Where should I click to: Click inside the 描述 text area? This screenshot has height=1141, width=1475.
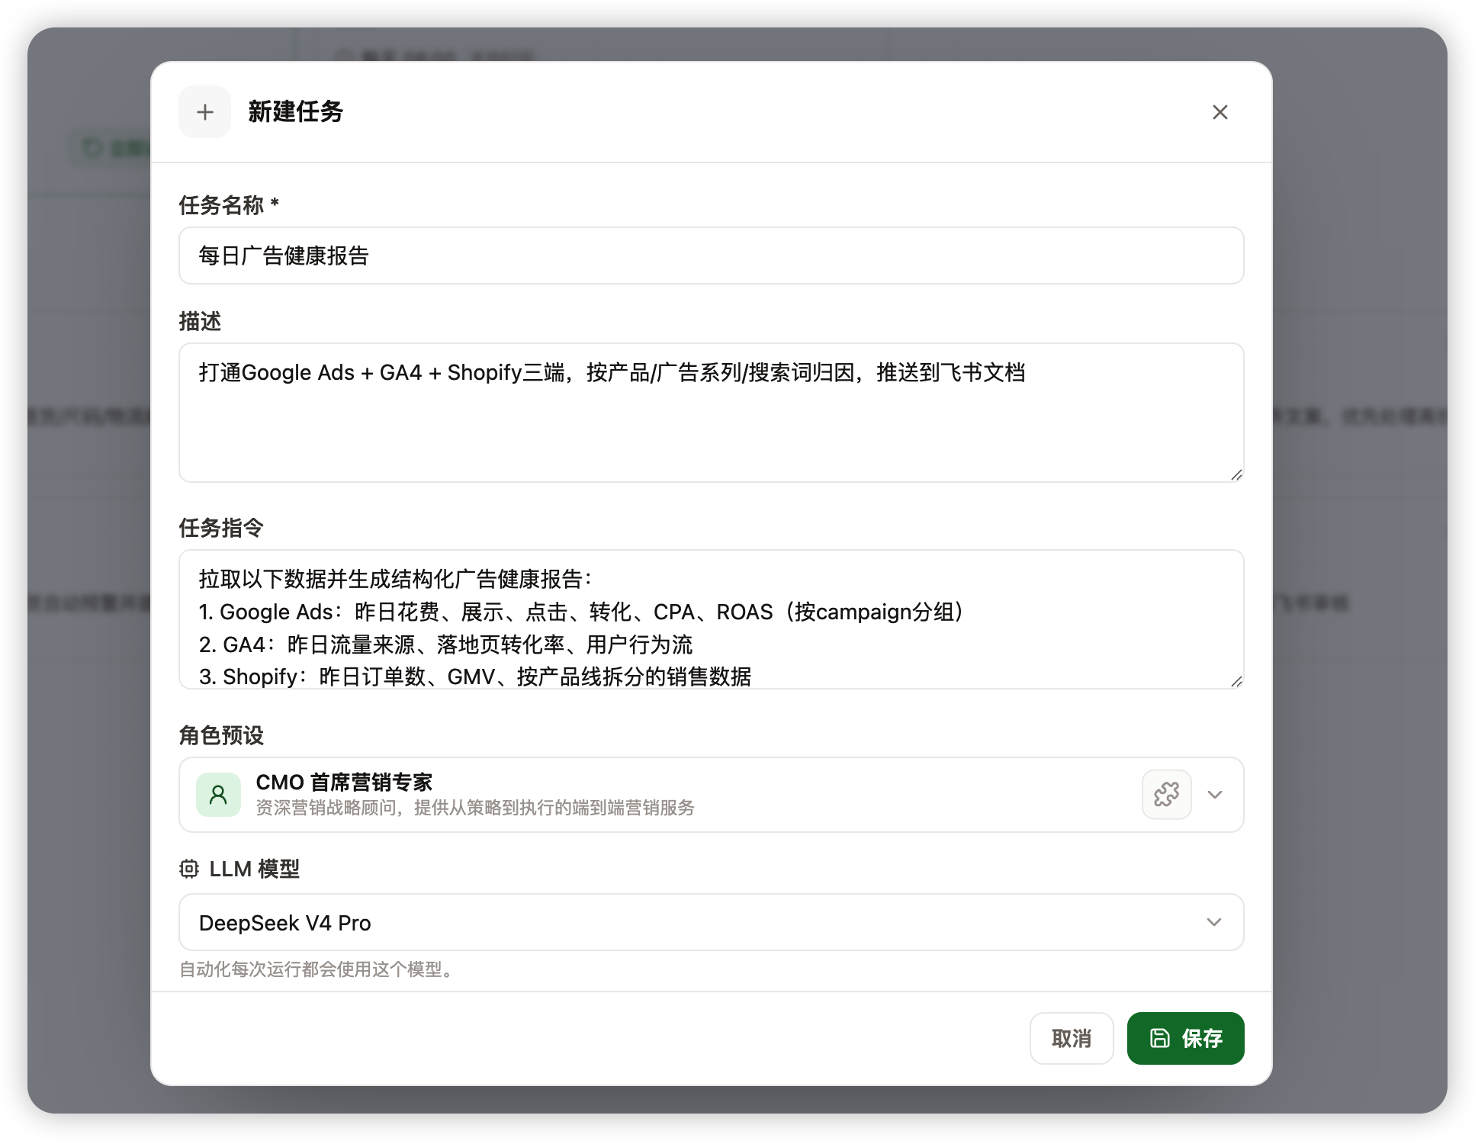tap(711, 413)
